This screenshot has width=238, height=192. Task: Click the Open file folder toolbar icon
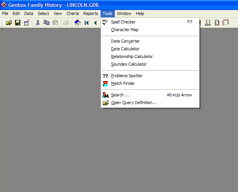(x=9, y=23)
